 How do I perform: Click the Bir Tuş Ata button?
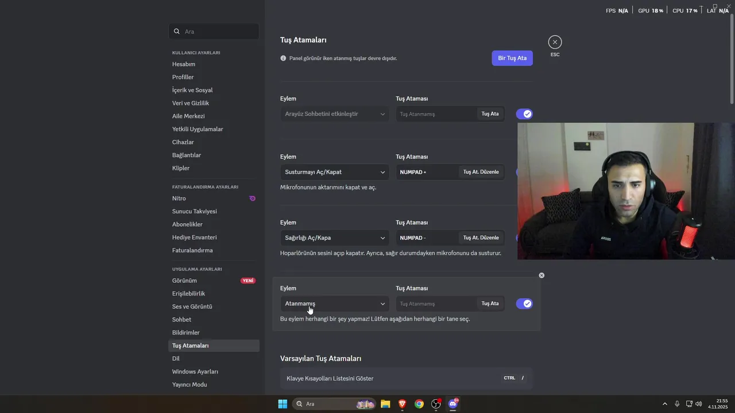pos(512,58)
